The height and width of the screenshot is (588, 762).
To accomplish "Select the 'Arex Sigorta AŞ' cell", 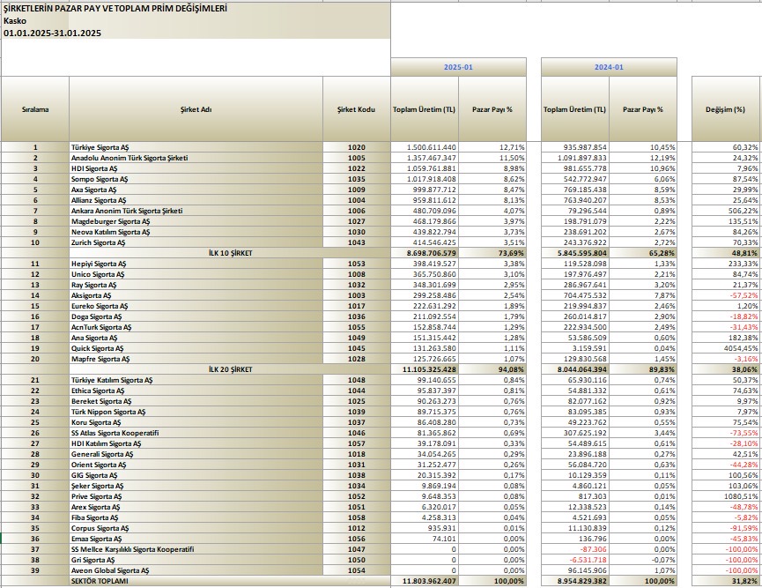I will click(x=196, y=507).
